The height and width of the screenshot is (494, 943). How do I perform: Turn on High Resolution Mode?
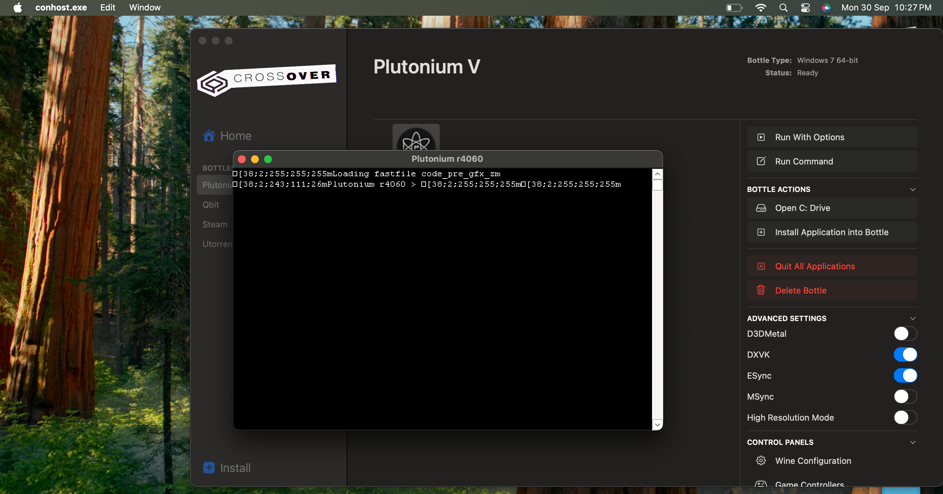[905, 417]
